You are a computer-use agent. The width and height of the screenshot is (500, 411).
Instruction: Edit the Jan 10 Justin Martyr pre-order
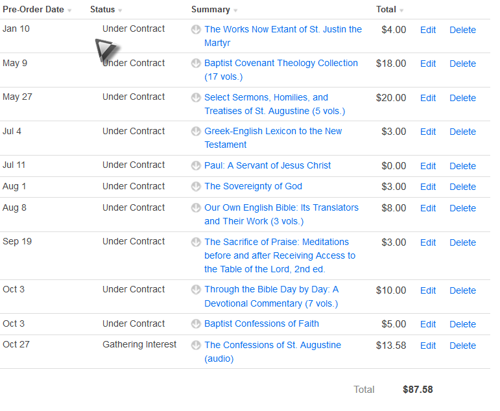(x=428, y=30)
